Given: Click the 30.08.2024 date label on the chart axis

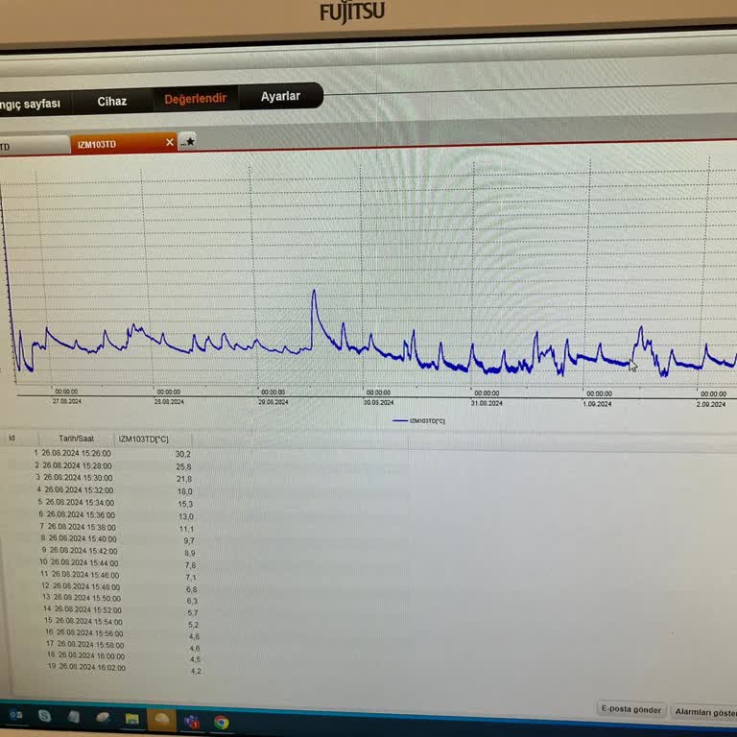Looking at the screenshot, I should pyautogui.click(x=378, y=402).
